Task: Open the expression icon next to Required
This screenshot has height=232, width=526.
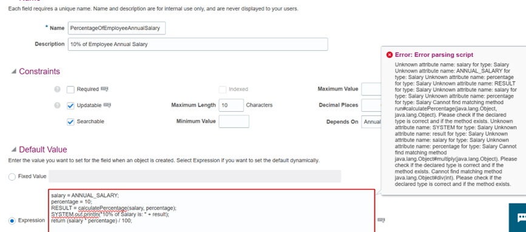Action: (x=105, y=89)
